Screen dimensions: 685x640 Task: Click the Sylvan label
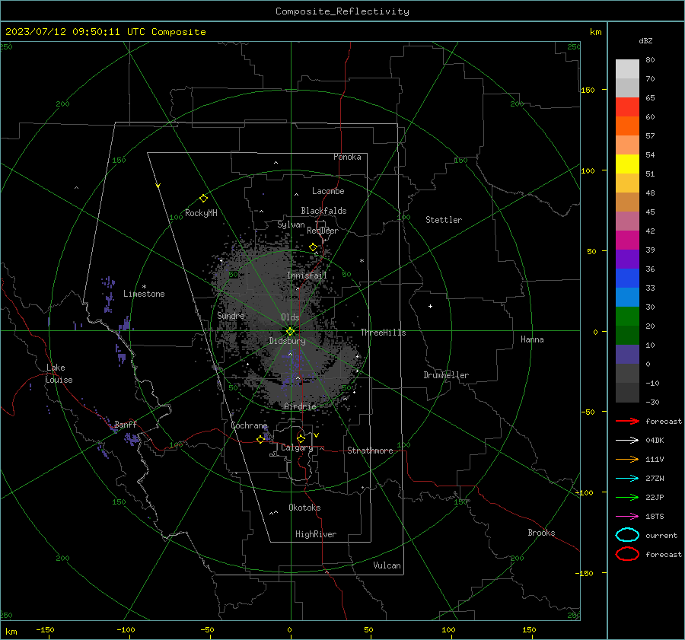pyautogui.click(x=291, y=224)
